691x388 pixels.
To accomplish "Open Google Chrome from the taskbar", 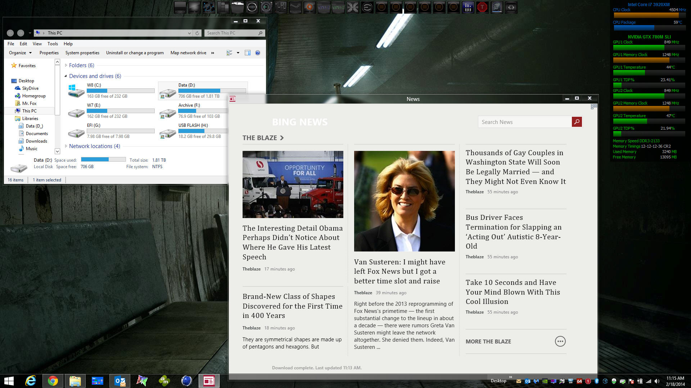I will [53, 381].
